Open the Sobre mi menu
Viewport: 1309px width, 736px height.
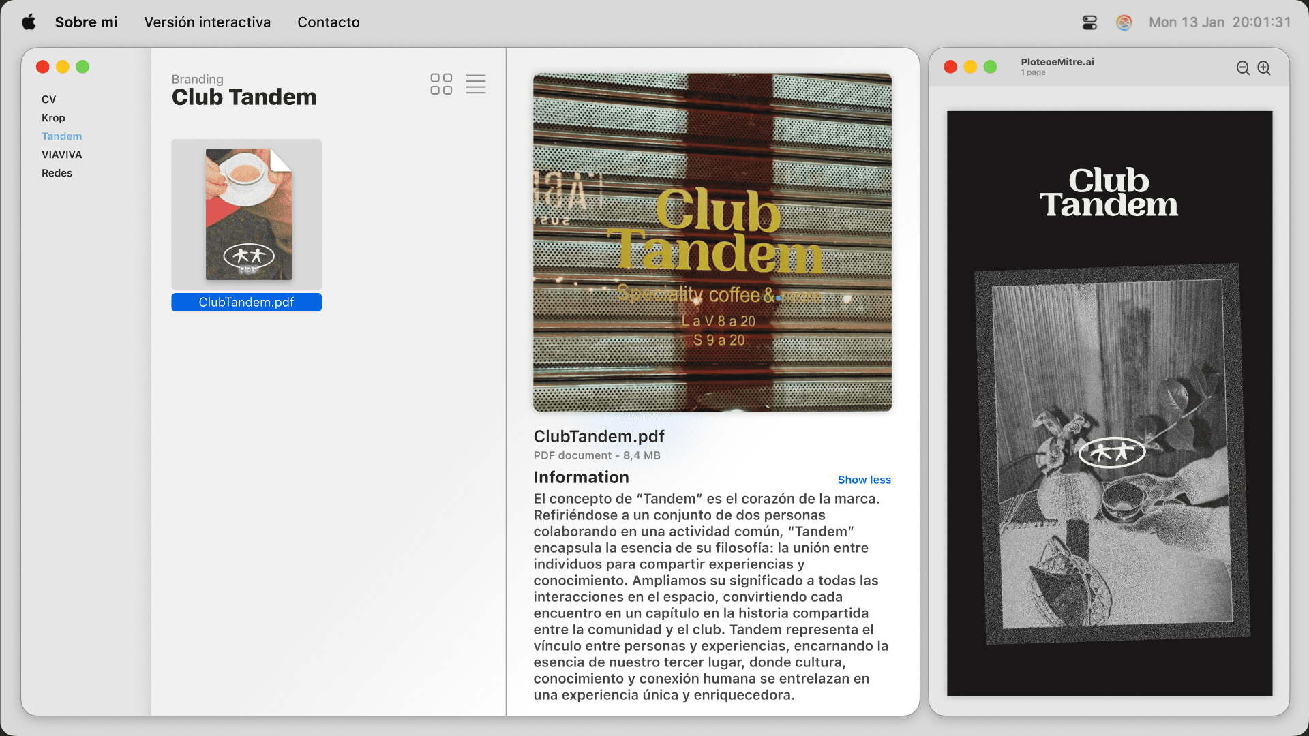click(x=86, y=22)
